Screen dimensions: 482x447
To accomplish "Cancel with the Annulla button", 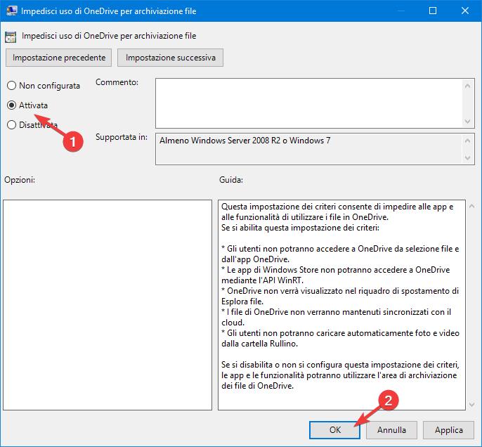I will click(391, 430).
